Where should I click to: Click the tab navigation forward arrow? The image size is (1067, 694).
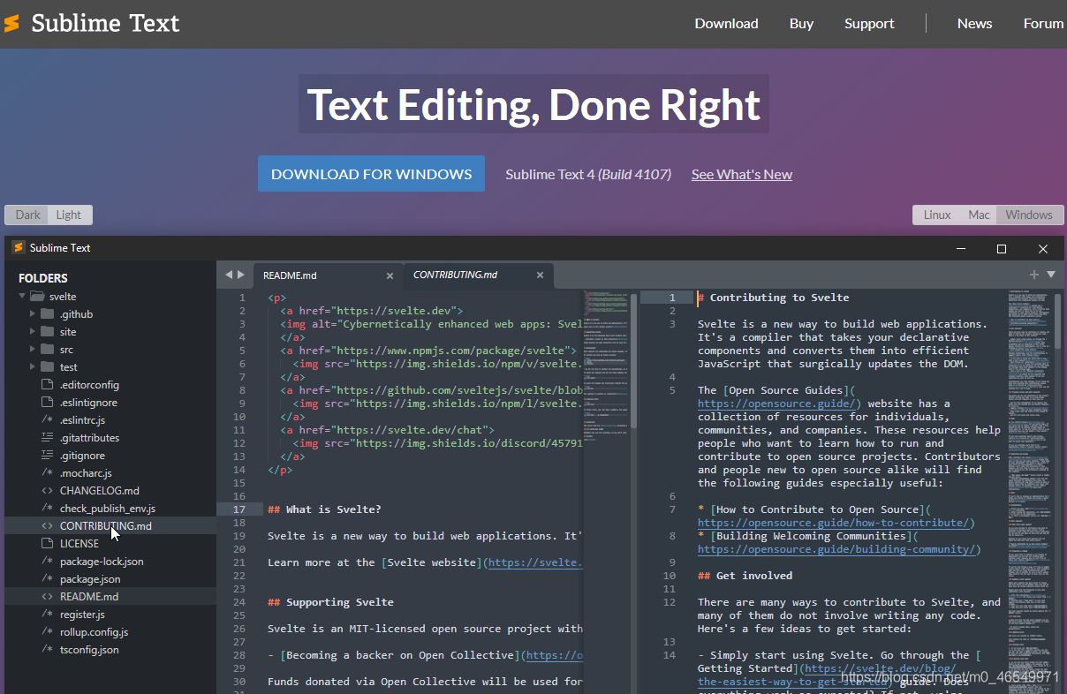(x=240, y=275)
